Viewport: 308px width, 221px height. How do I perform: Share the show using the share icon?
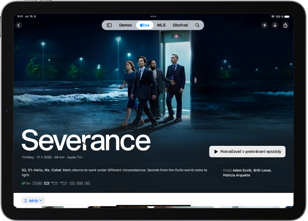point(286,25)
